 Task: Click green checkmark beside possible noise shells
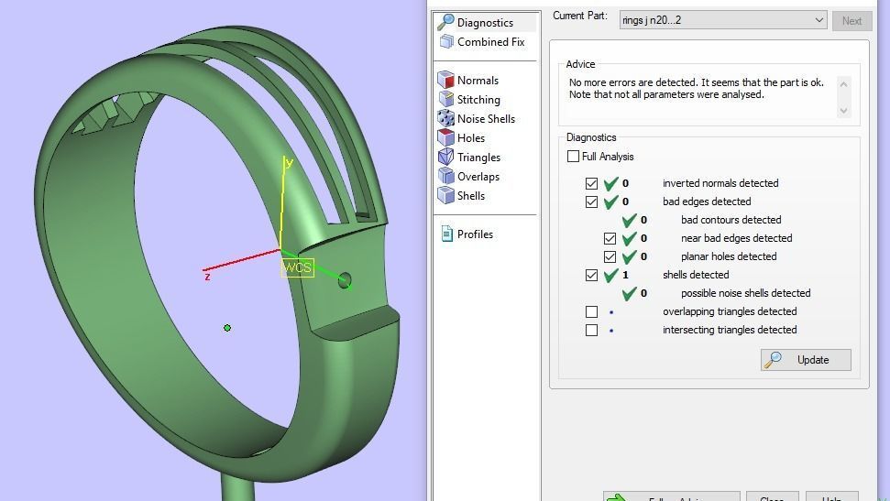click(x=629, y=293)
